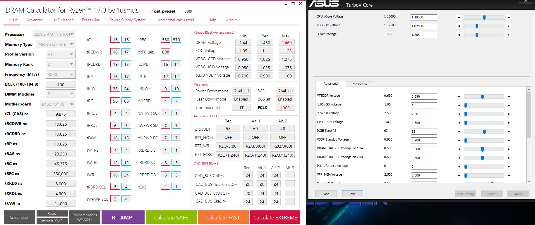Click the TurboV Advanced list scrollbar thumb

coord(529,114)
